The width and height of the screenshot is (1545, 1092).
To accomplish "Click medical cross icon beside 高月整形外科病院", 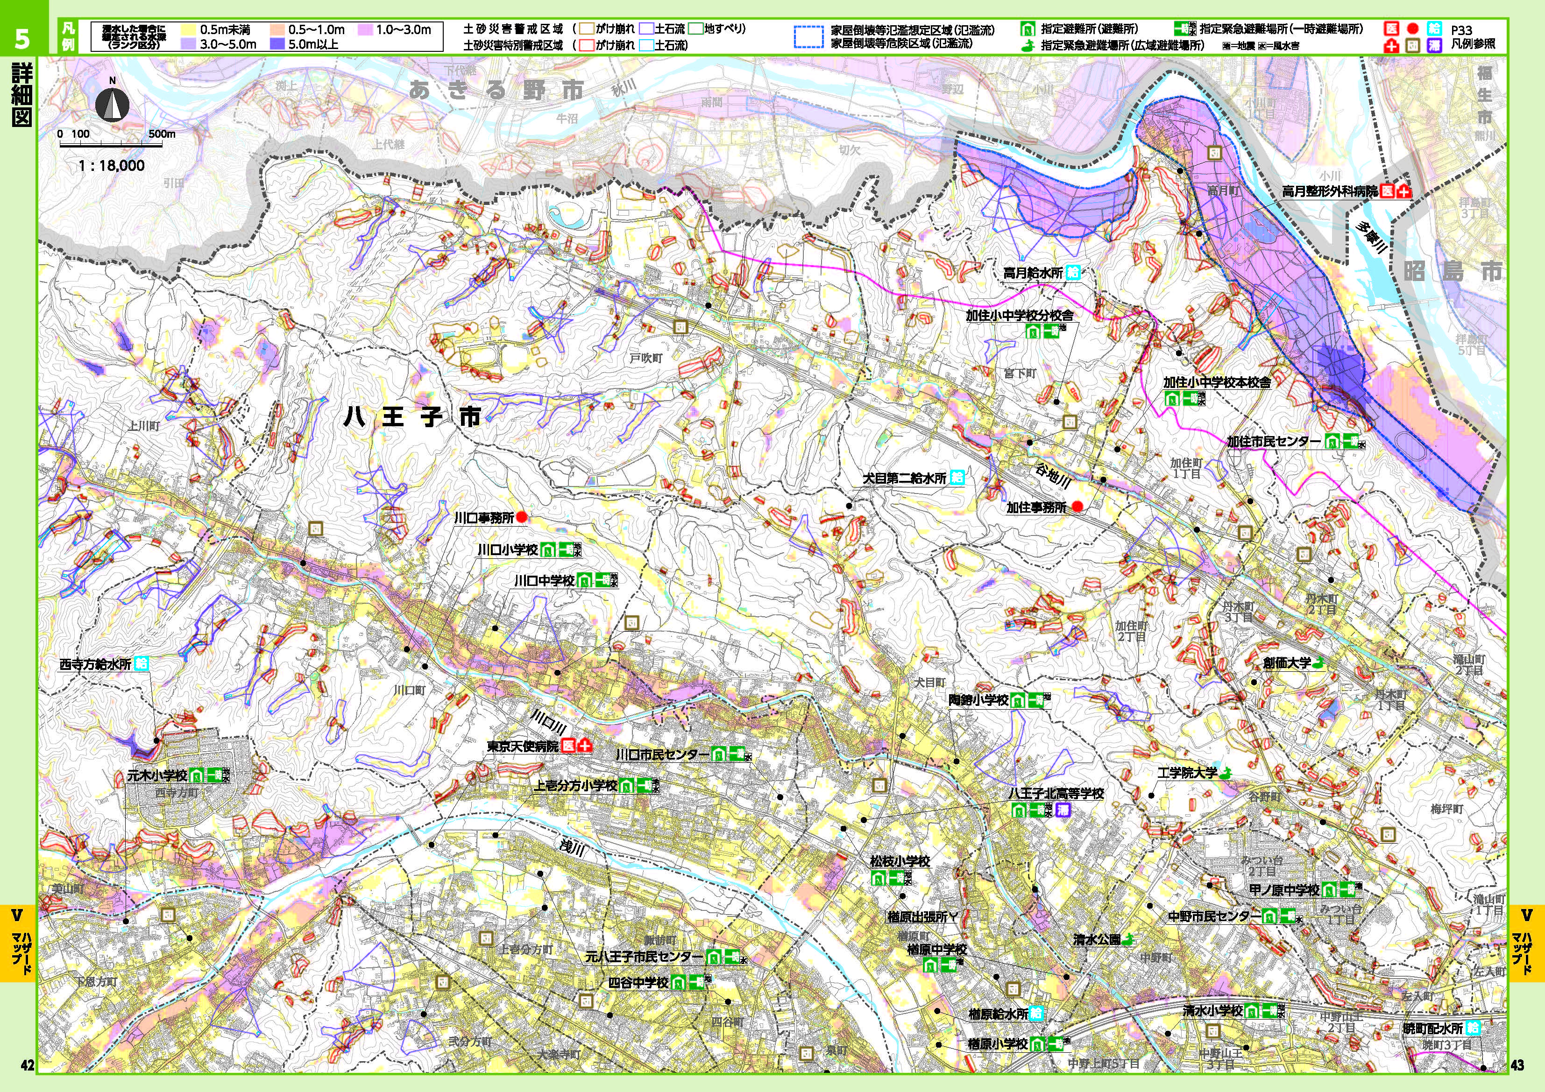I will tap(1404, 192).
